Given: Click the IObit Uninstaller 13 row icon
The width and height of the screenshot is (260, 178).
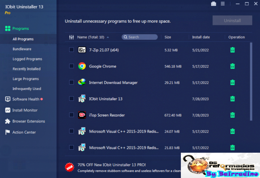Looking at the screenshot, I should [82, 99].
